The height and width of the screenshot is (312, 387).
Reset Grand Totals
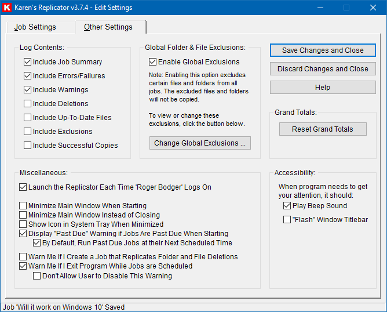click(x=323, y=129)
